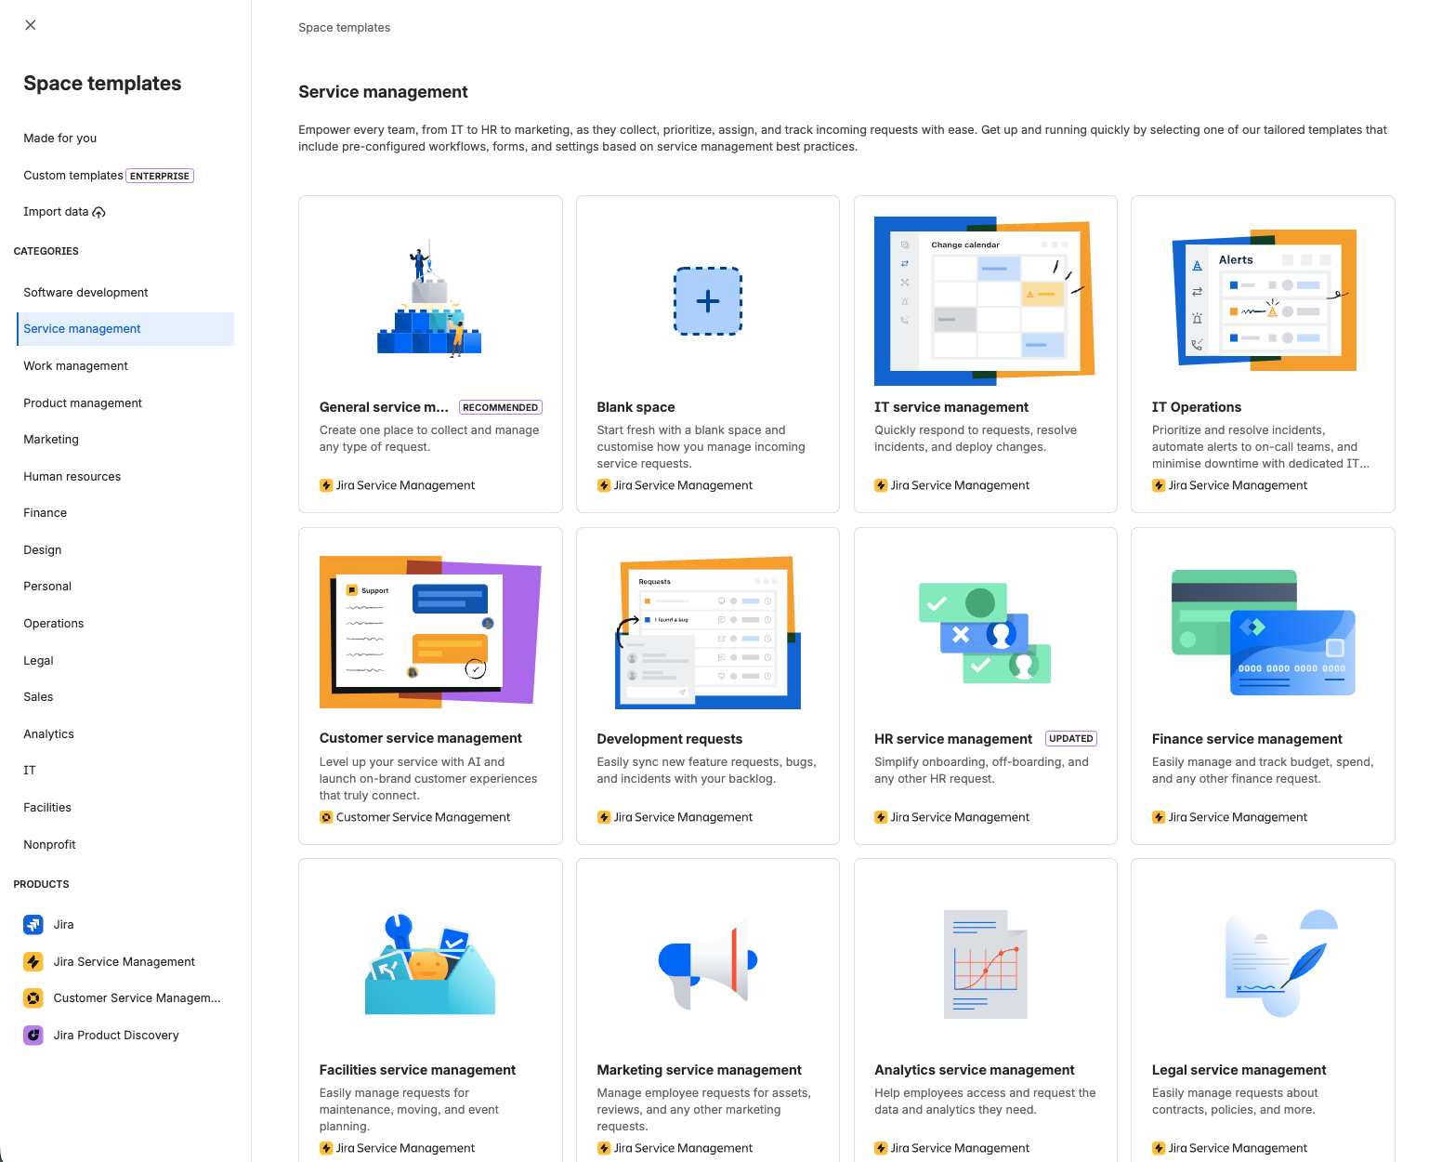Open the Human resources category
This screenshot has height=1162, width=1442.
(72, 476)
